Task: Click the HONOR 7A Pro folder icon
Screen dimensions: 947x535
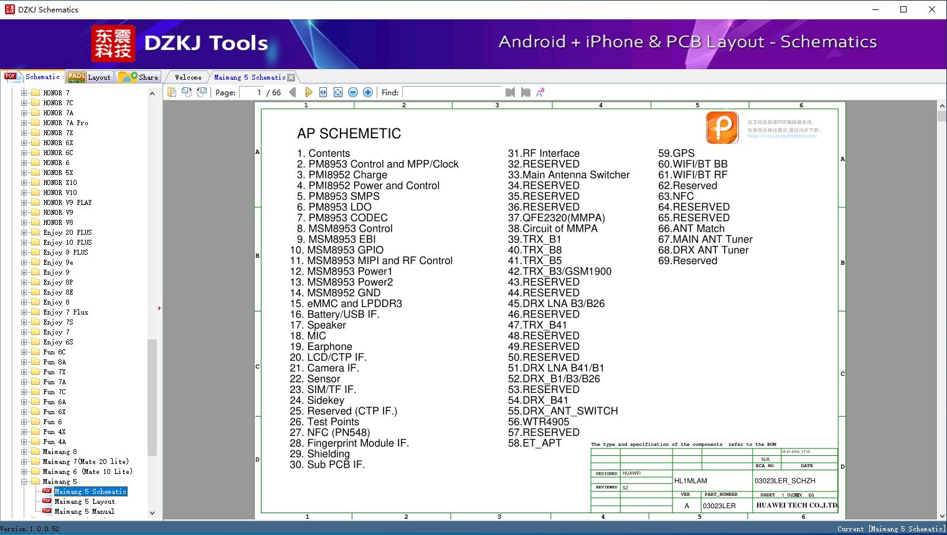Action: pos(35,123)
